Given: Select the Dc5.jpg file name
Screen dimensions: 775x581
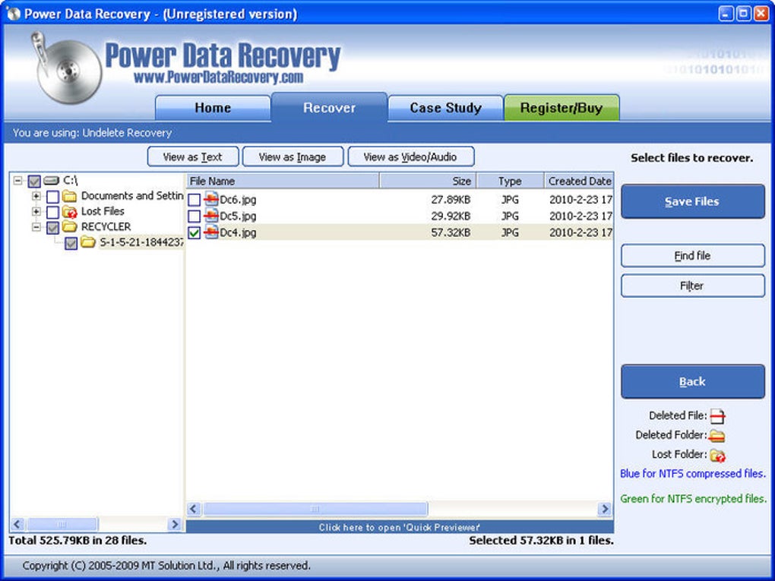Looking at the screenshot, I should (238, 216).
